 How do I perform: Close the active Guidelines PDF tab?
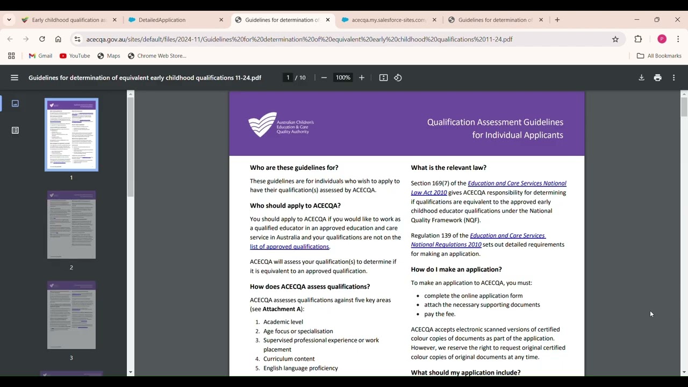tap(328, 20)
